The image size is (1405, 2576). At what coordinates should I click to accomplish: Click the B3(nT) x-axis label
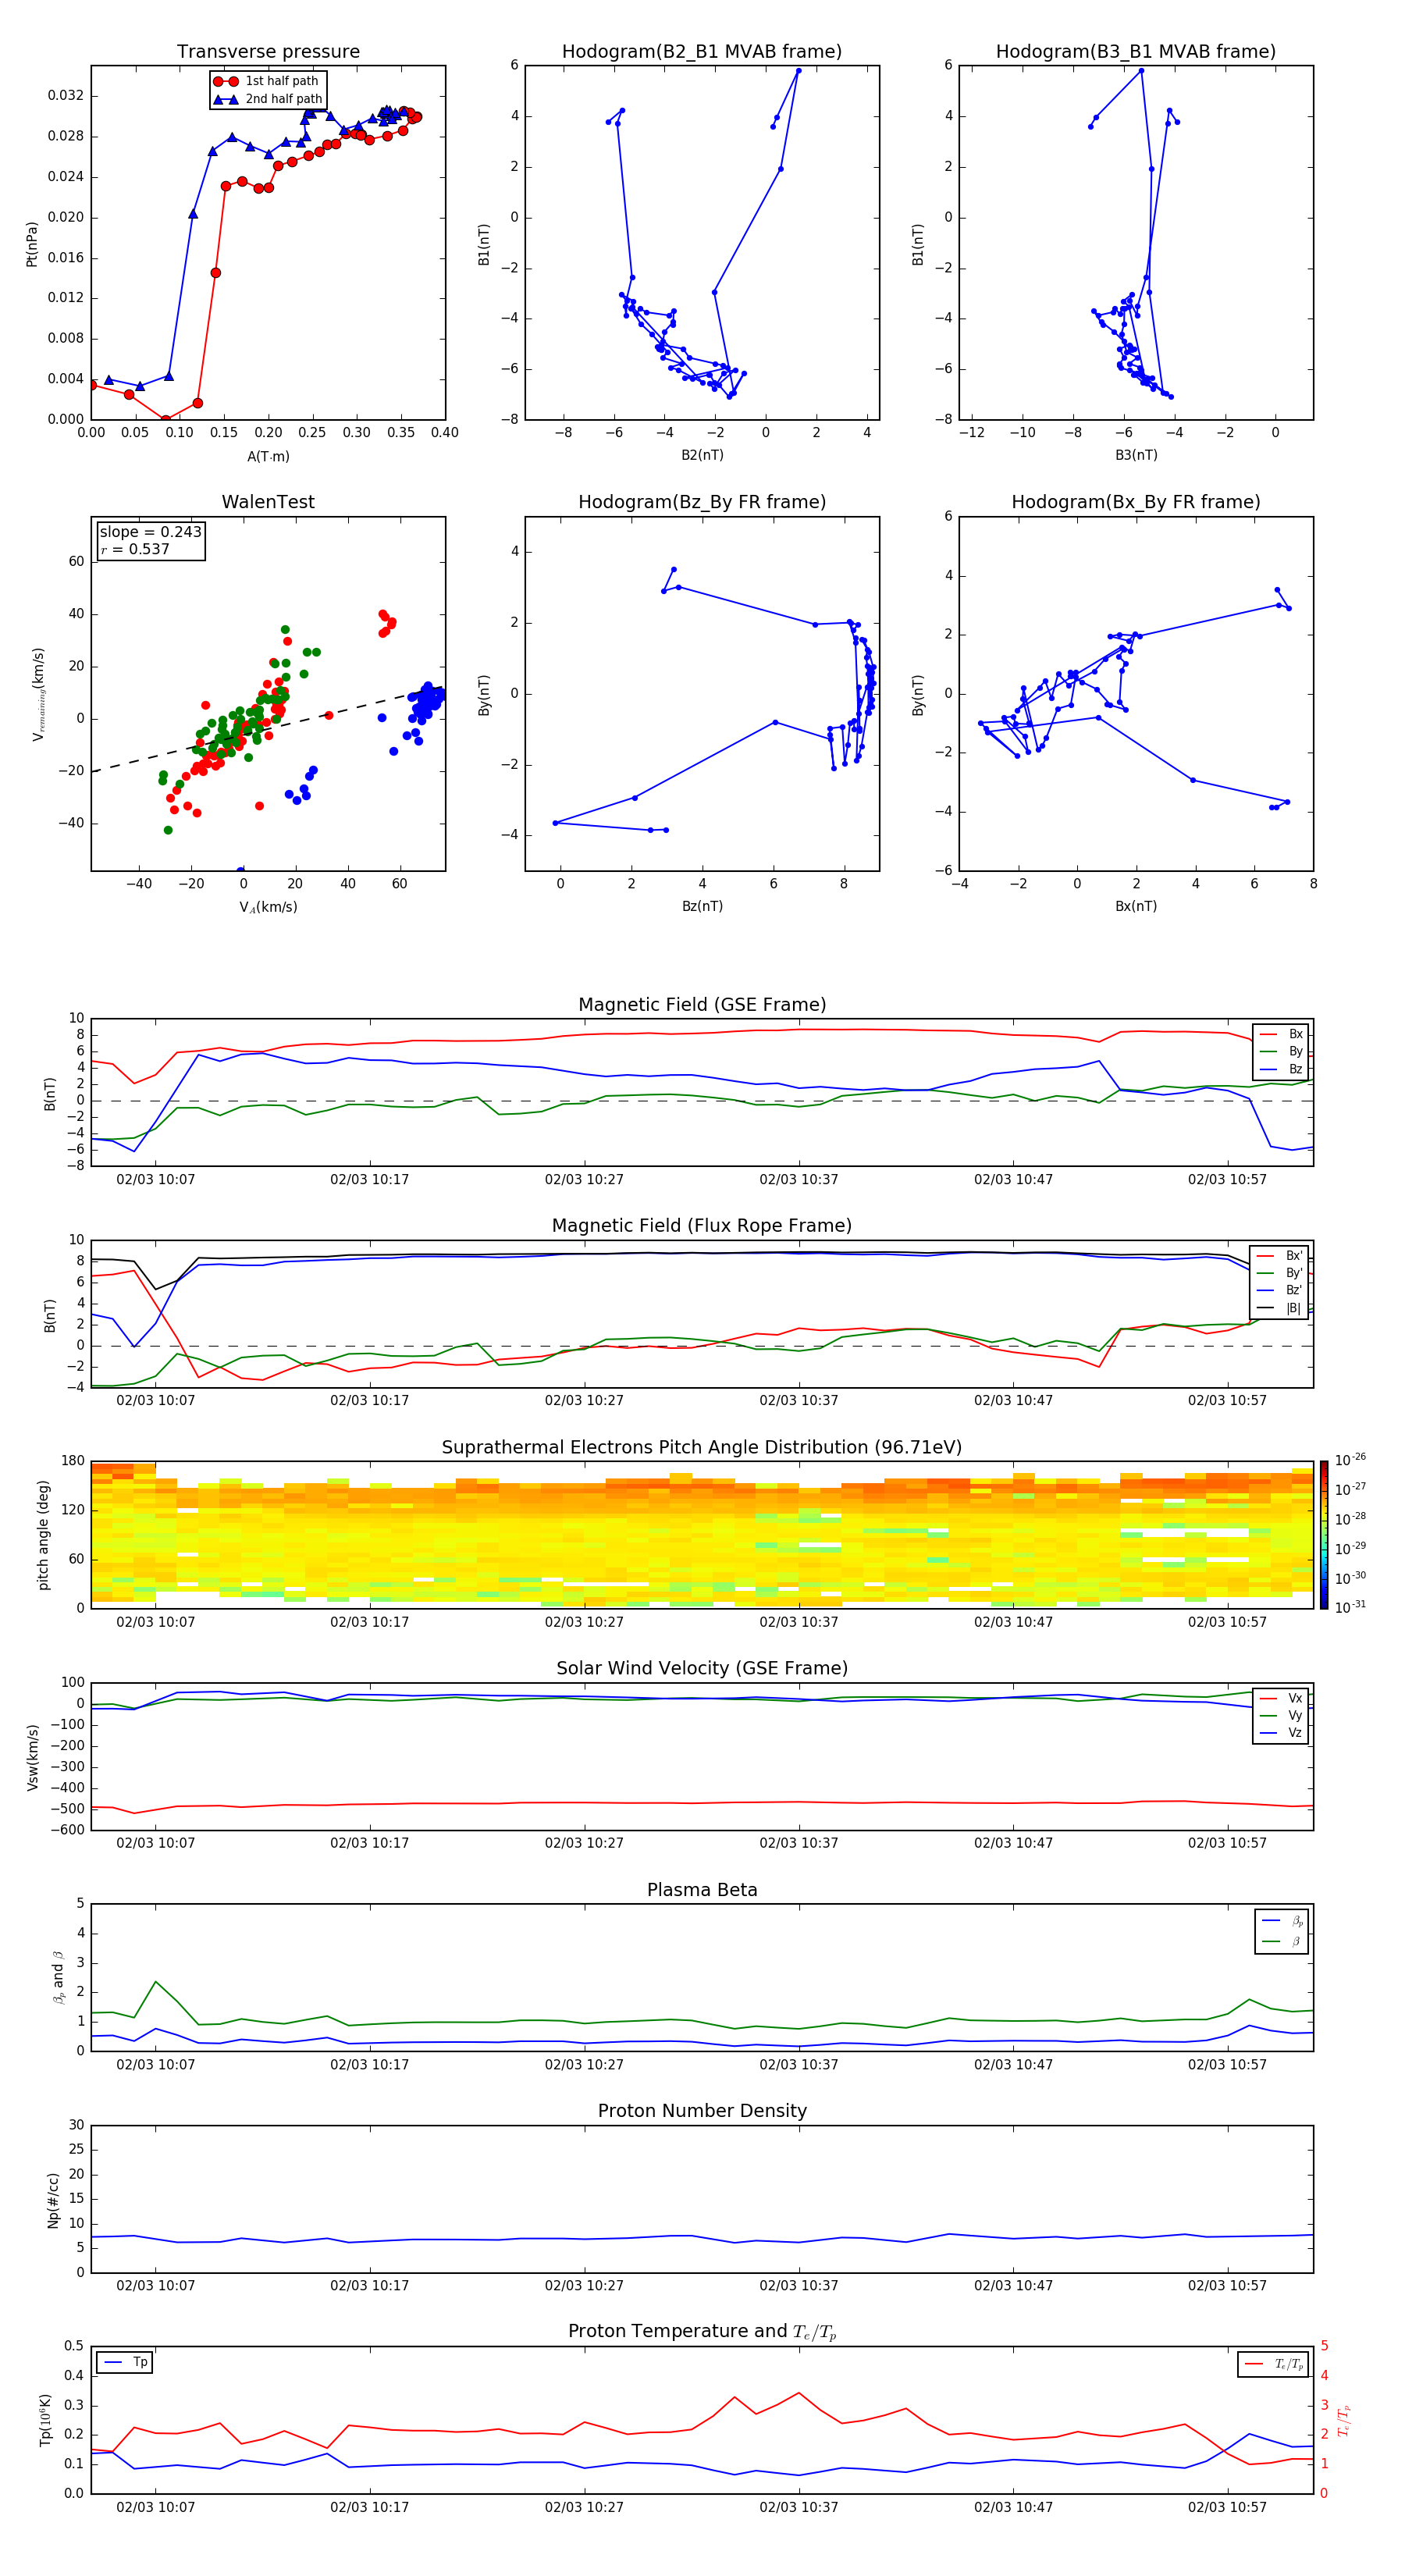coord(1136,455)
